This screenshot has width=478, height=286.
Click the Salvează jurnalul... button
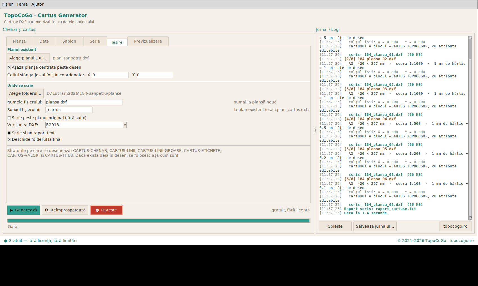tap(375, 226)
